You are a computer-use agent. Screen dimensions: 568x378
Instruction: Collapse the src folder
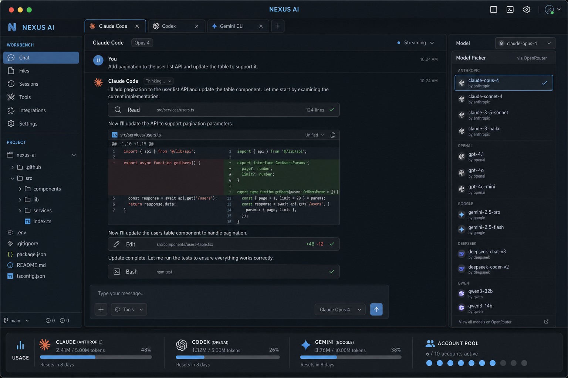[13, 178]
